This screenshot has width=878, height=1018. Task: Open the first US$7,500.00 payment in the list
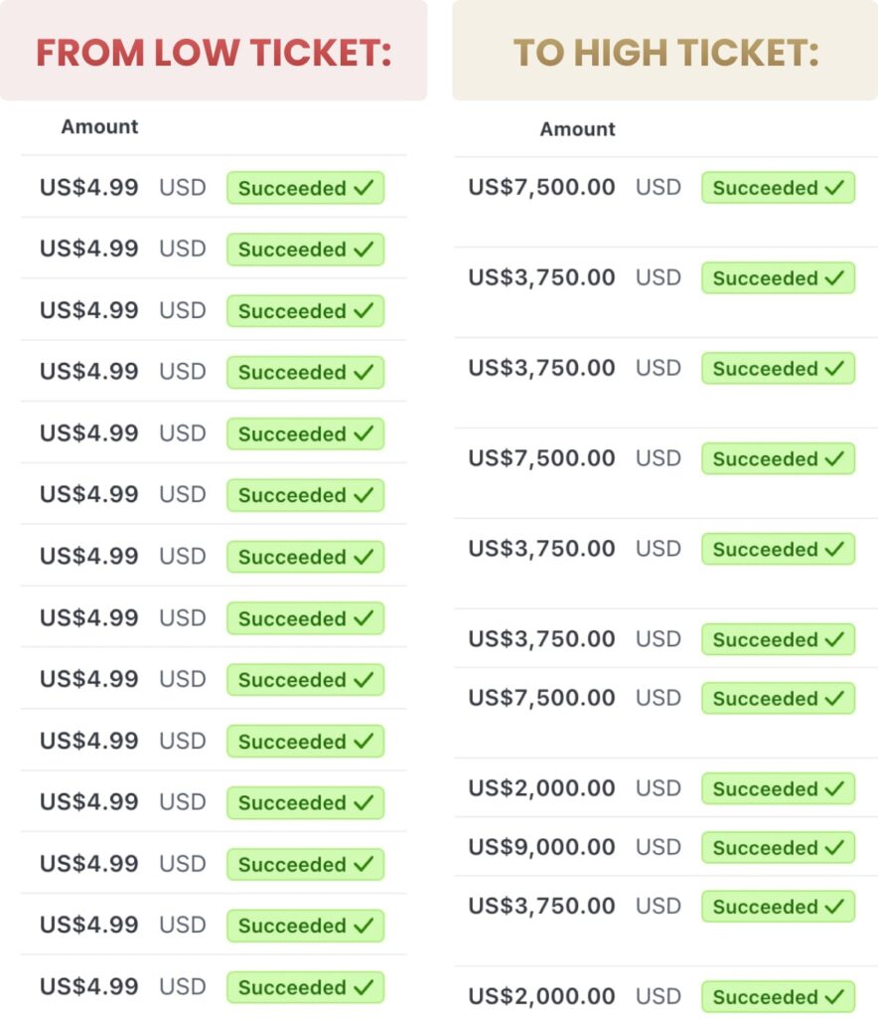tap(541, 187)
